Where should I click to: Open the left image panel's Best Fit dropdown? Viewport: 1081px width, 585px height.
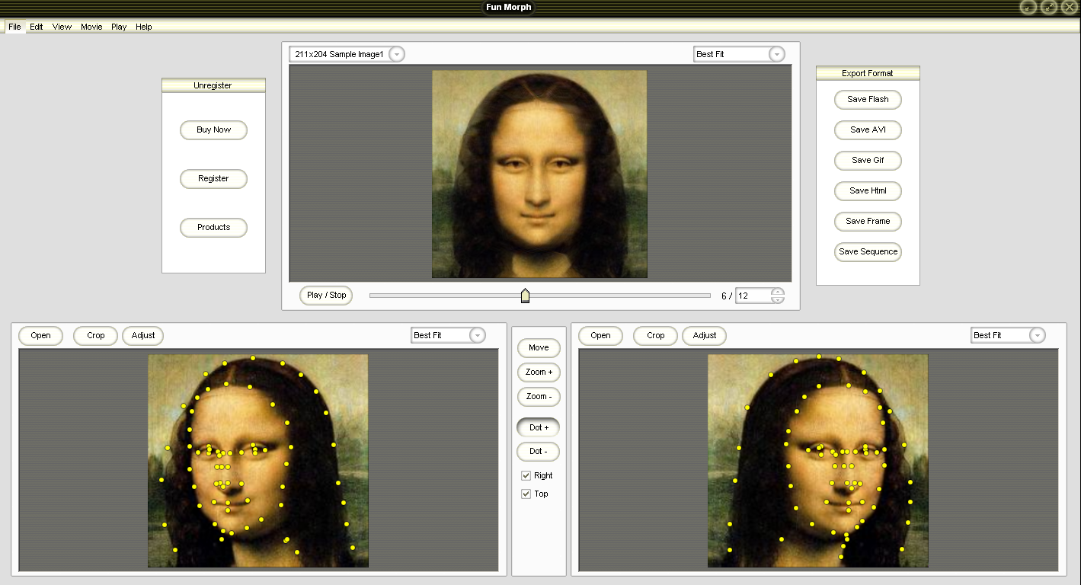tap(478, 335)
